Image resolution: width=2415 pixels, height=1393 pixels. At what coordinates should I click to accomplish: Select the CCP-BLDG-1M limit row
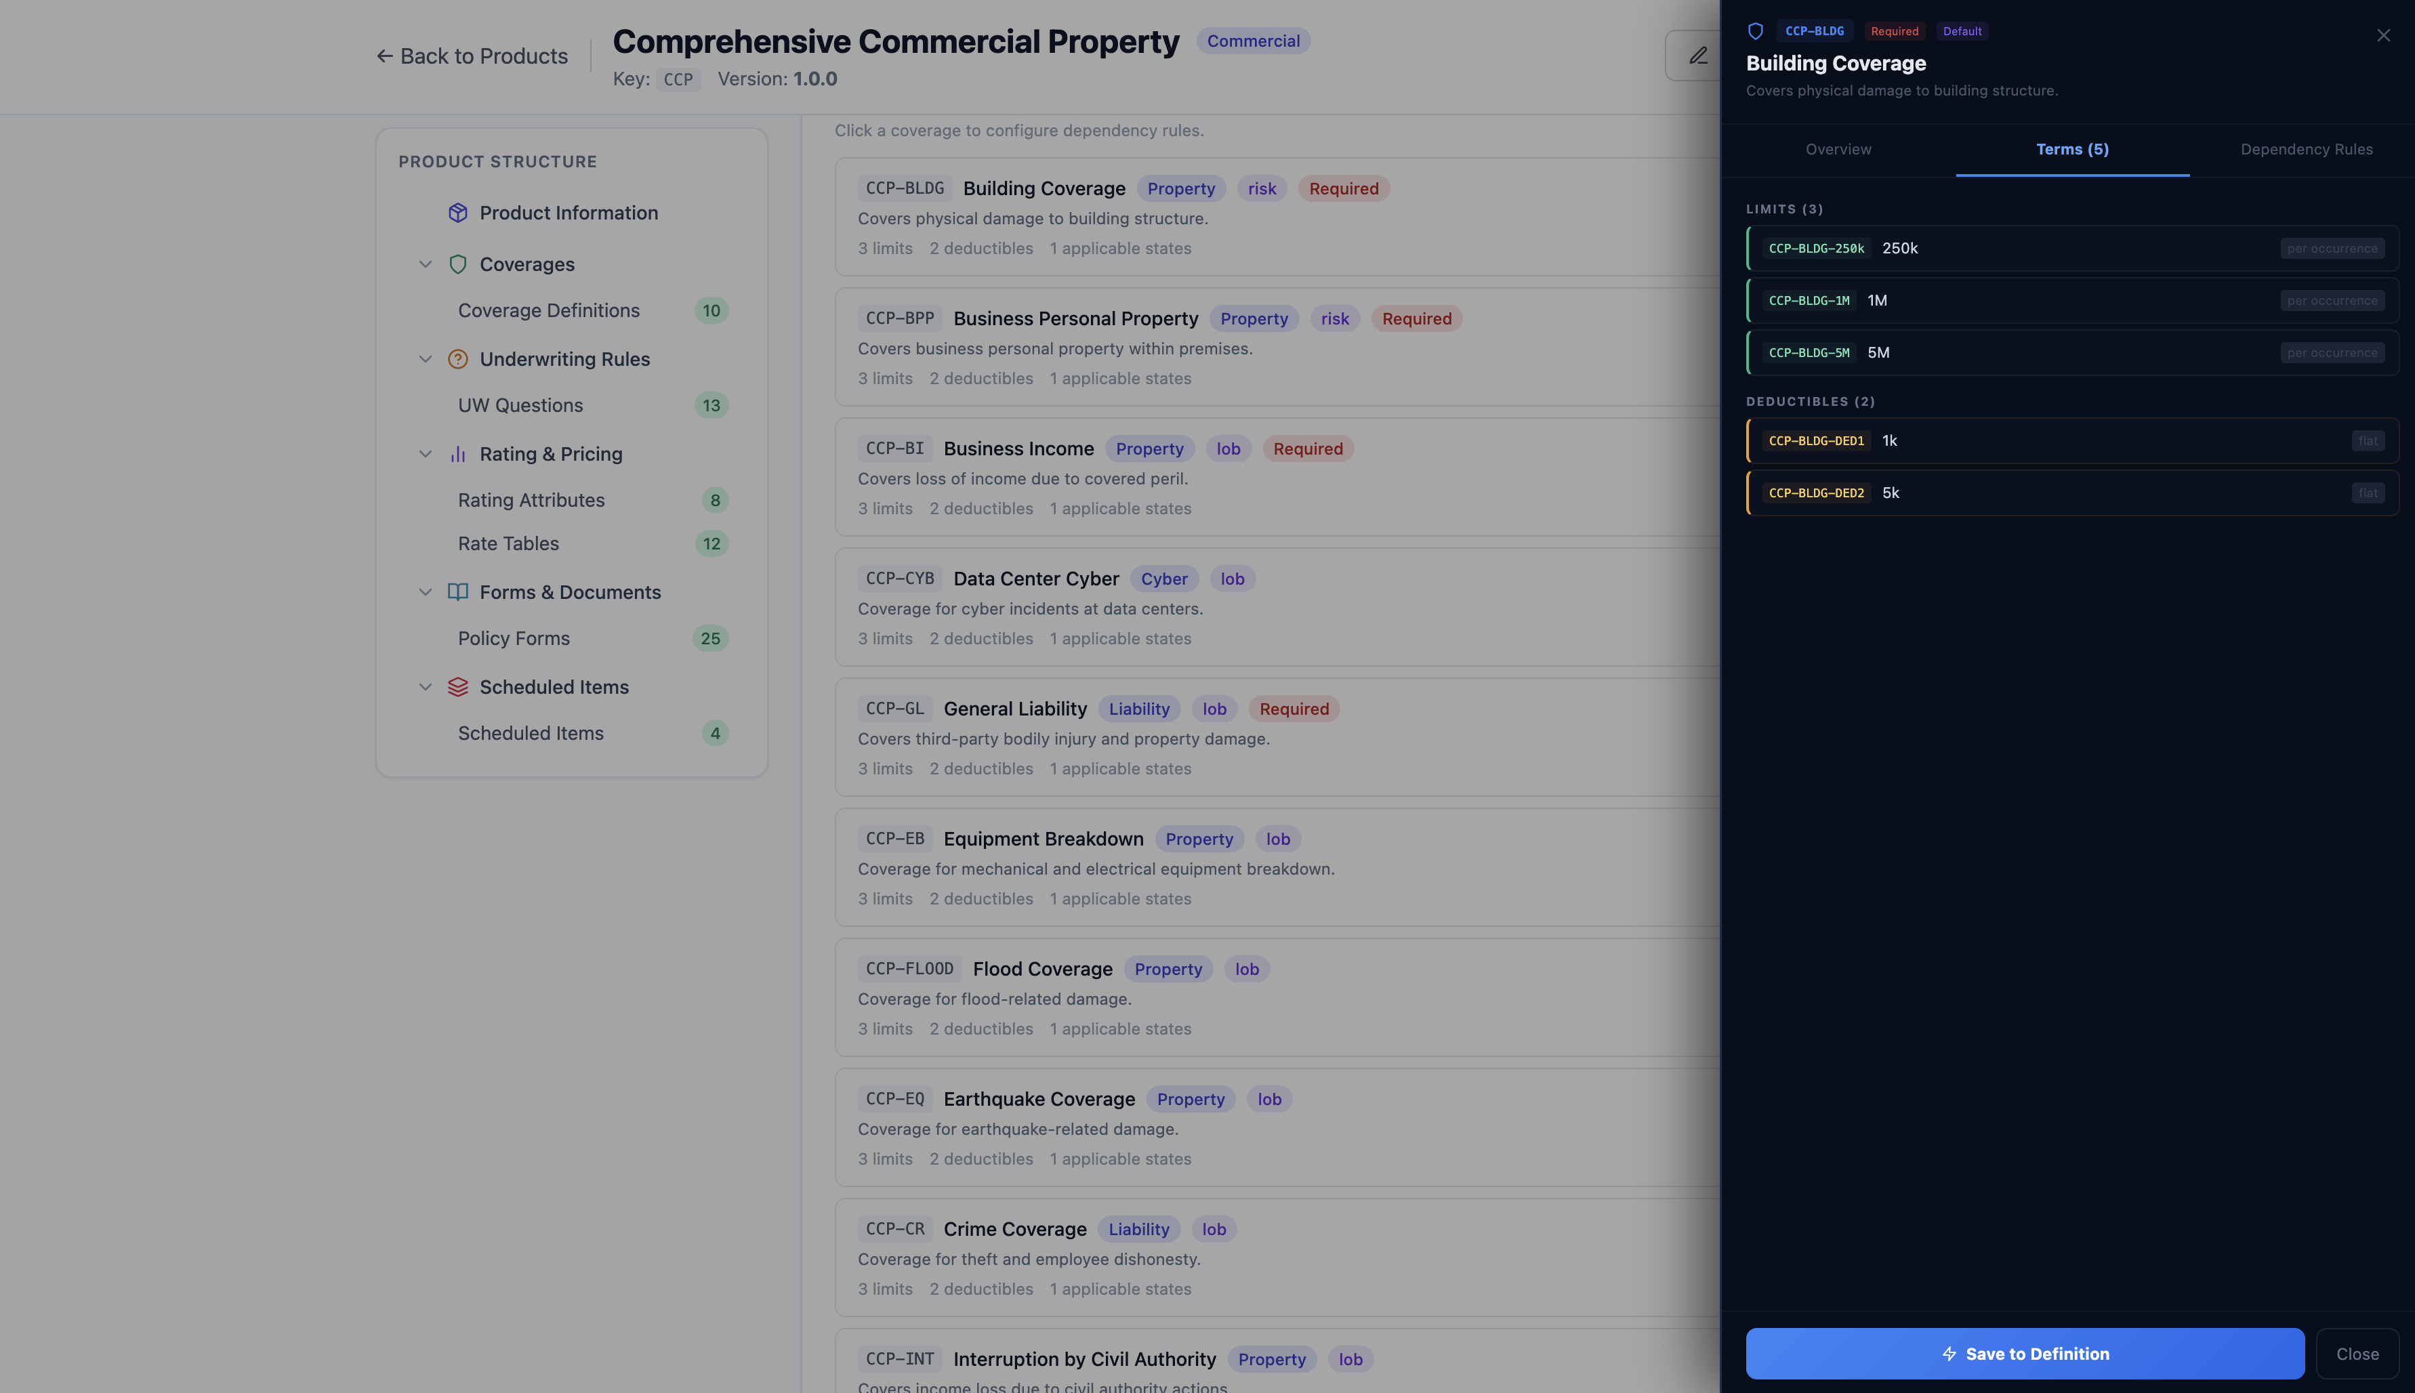2071,299
